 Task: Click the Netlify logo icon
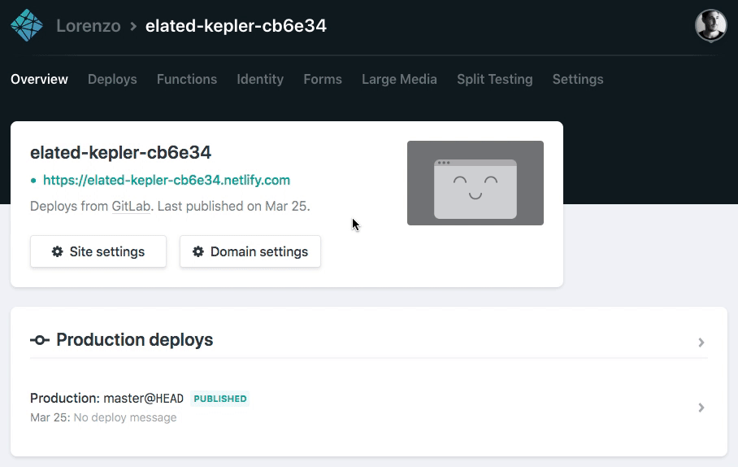27,25
